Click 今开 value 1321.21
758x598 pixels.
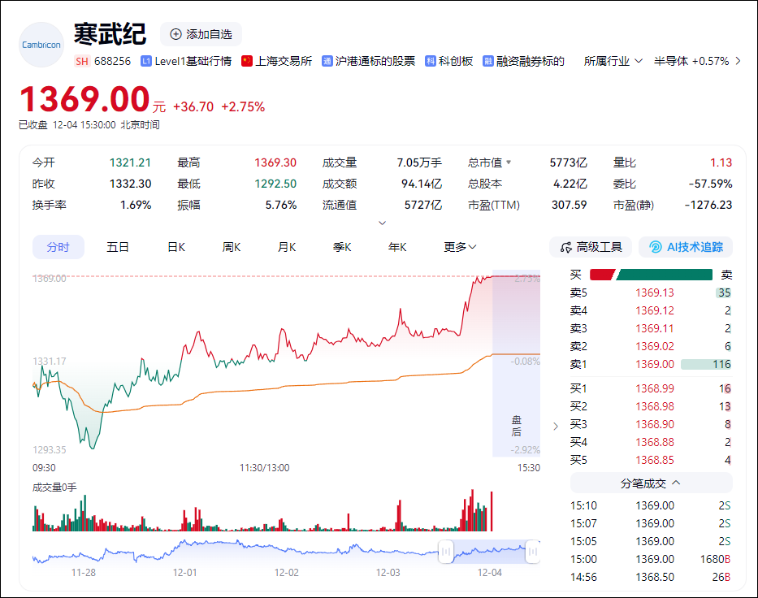pos(130,163)
